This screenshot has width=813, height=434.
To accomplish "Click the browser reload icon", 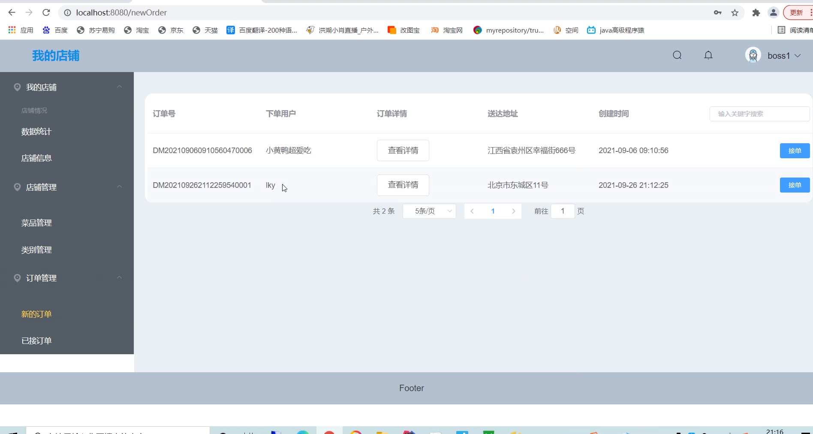I will (46, 12).
